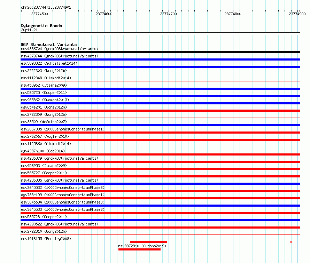Click the blue nsv4279744 variant bar

160,59
